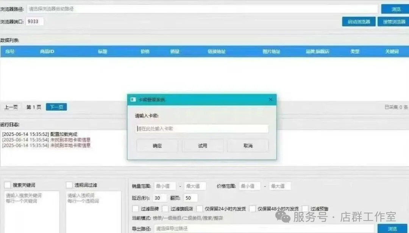The image size is (409, 233).
Task: Tick the 仅保留24小时内发货 checkbox
Action: [x=200, y=208]
